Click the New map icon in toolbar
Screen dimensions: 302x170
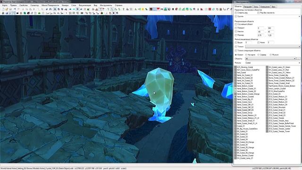3,9
